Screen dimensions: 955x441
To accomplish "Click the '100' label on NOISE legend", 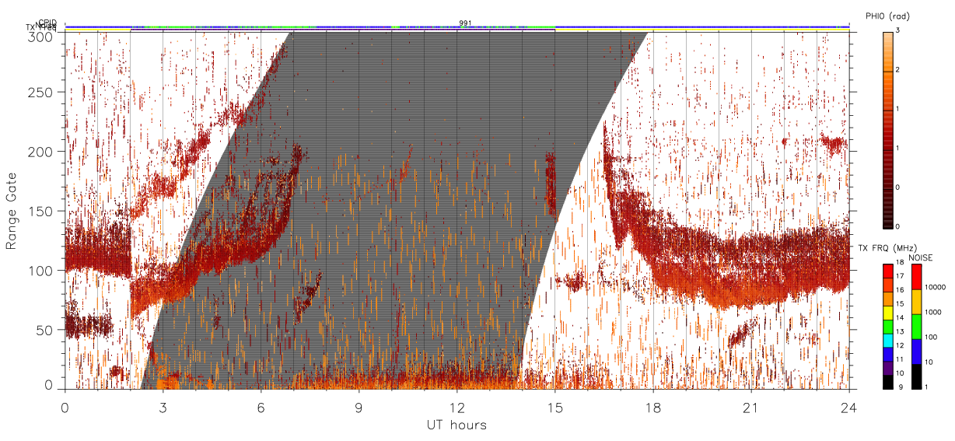I will pos(931,337).
